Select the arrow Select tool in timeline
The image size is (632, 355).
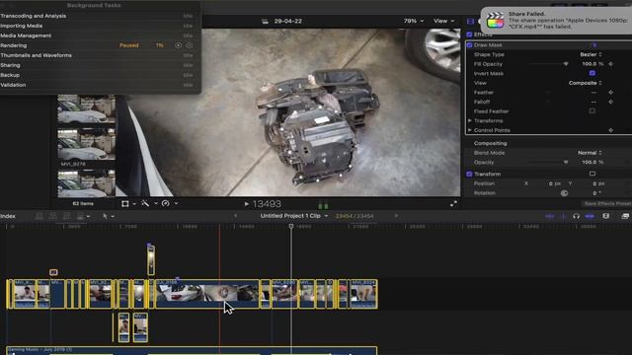106,216
